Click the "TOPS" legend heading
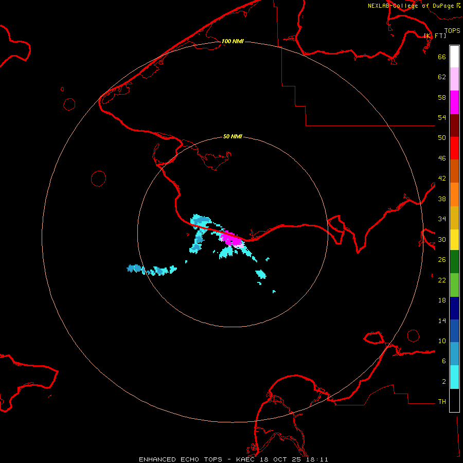 [x=452, y=31]
